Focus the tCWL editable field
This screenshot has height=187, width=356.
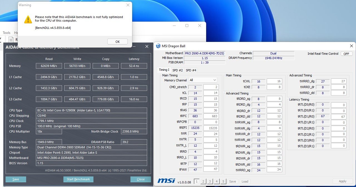tap(274, 81)
